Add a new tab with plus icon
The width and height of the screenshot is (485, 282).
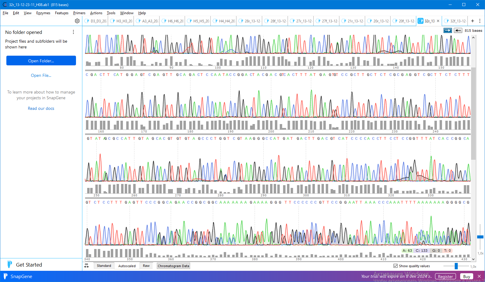472,21
